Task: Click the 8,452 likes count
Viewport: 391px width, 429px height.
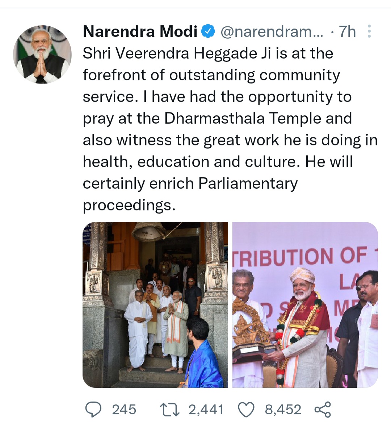Action: (283, 409)
